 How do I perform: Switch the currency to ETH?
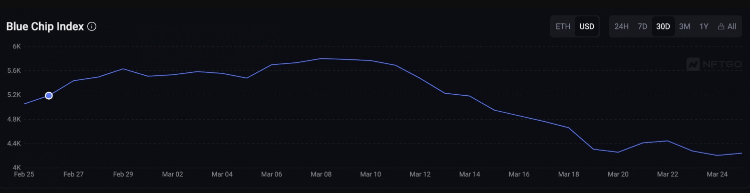pyautogui.click(x=563, y=26)
